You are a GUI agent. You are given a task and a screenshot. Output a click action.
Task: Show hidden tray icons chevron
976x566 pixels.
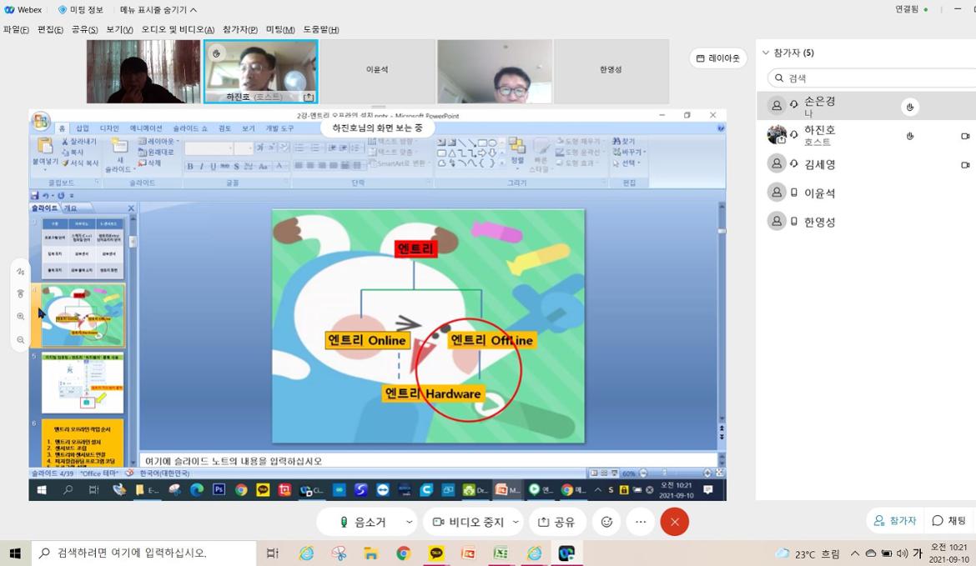click(854, 553)
